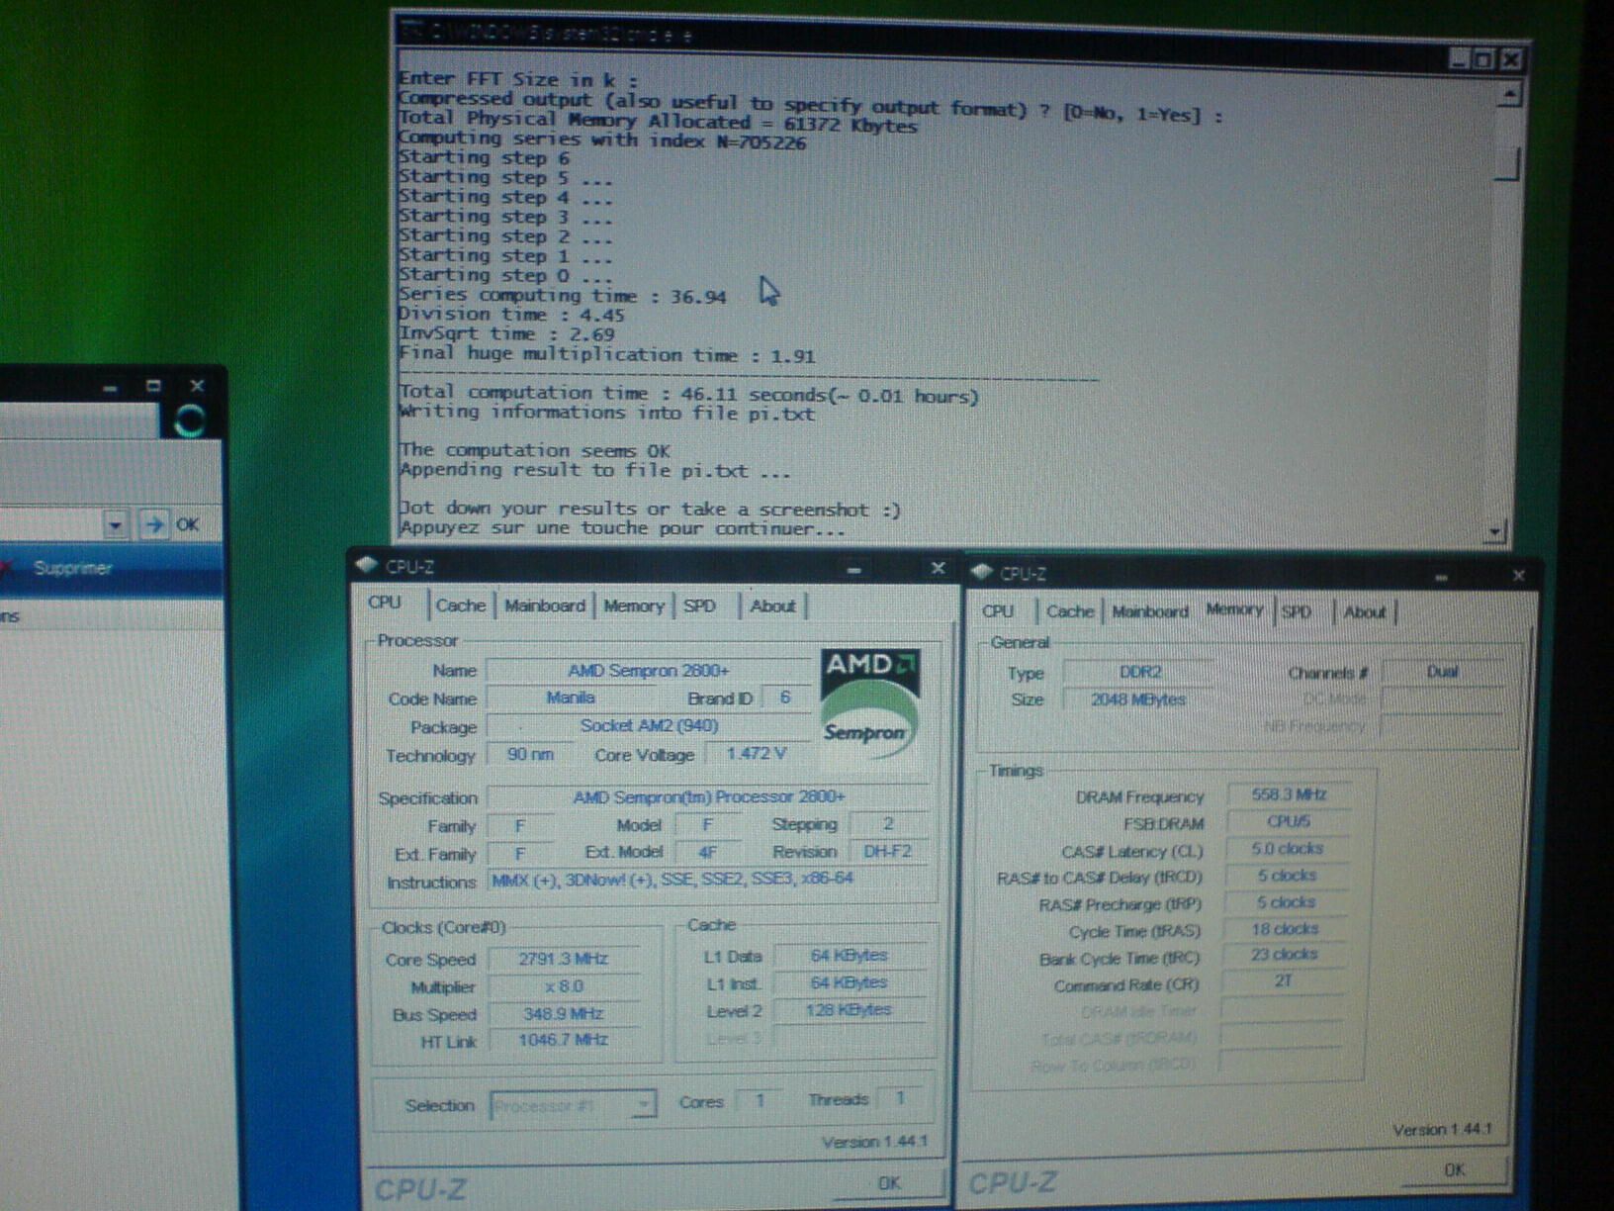
Task: Close the cmd console window
Action: pyautogui.click(x=1510, y=59)
